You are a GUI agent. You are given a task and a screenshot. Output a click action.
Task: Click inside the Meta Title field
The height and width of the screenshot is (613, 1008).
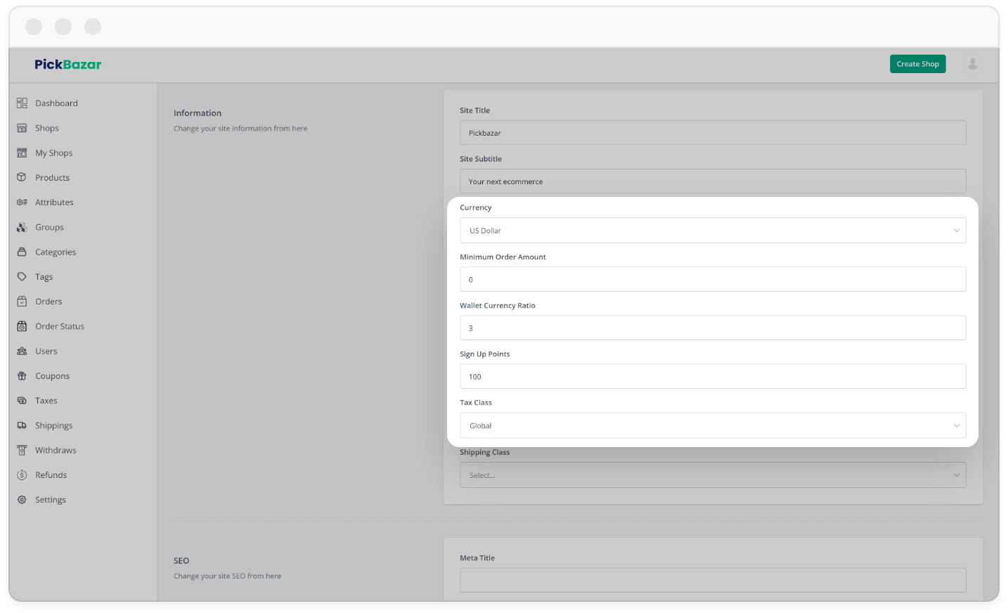click(713, 579)
